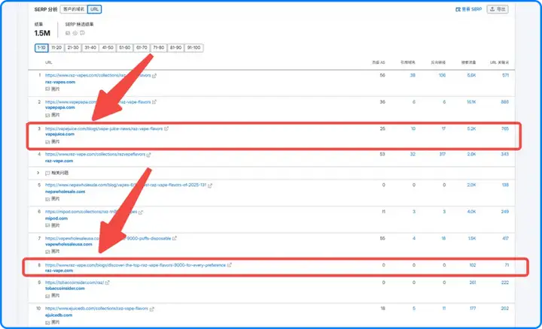Click the image icon under vapejuice.com
542x329 pixels.
(47, 142)
